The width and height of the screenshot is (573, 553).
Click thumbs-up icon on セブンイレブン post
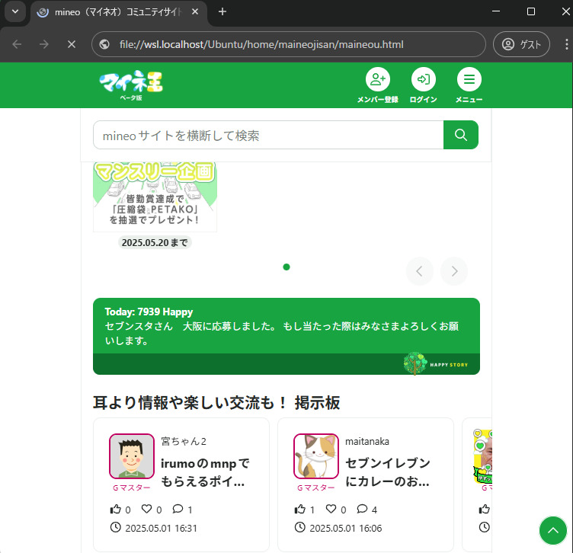[x=300, y=509]
